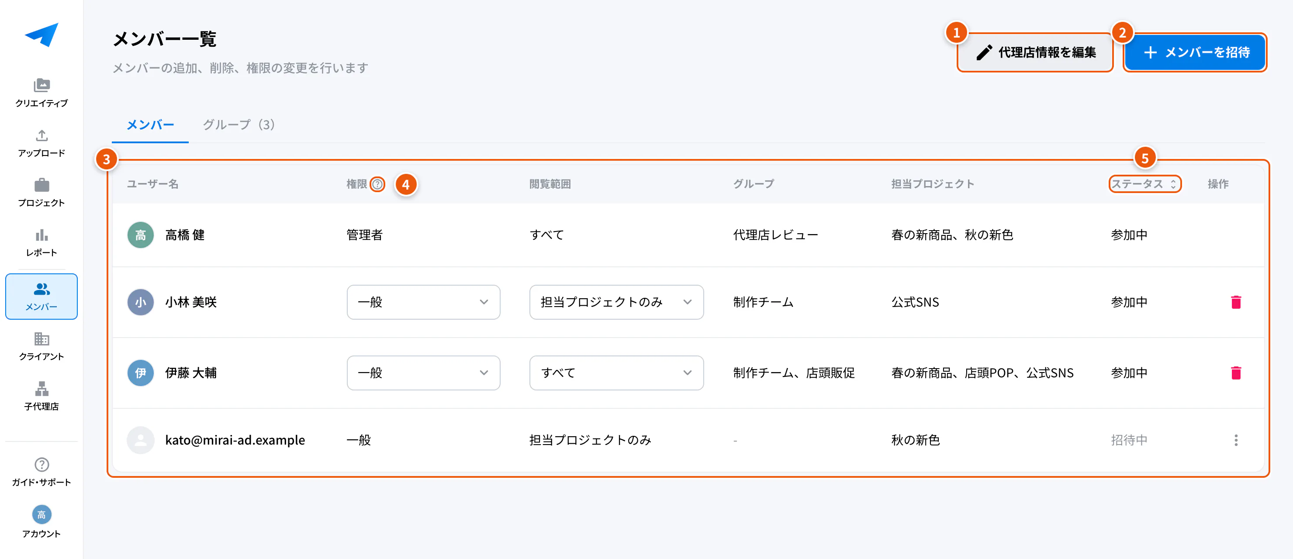Click 制作チーム、店頭販促 group cell

(x=794, y=373)
